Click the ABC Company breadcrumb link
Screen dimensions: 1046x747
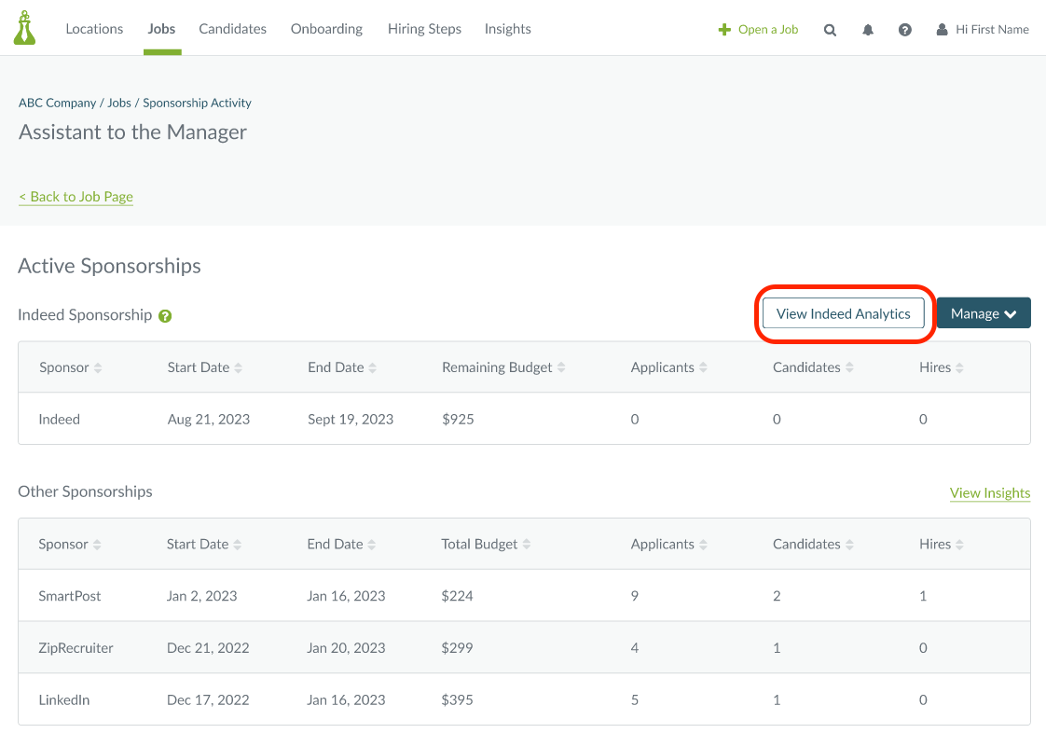coord(57,103)
